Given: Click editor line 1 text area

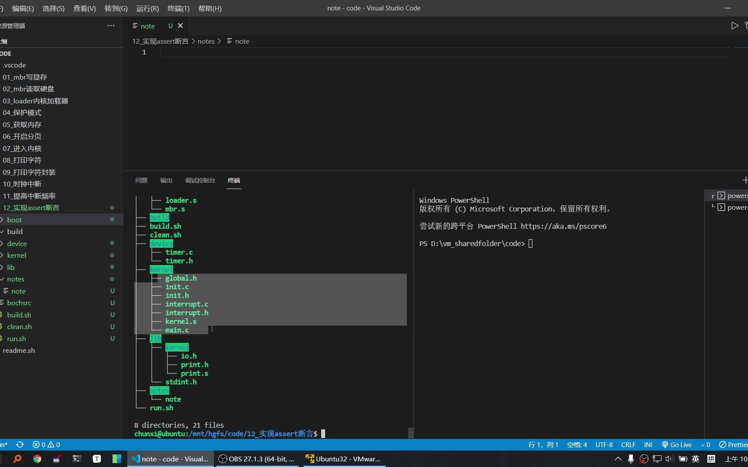Looking at the screenshot, I should pos(445,52).
